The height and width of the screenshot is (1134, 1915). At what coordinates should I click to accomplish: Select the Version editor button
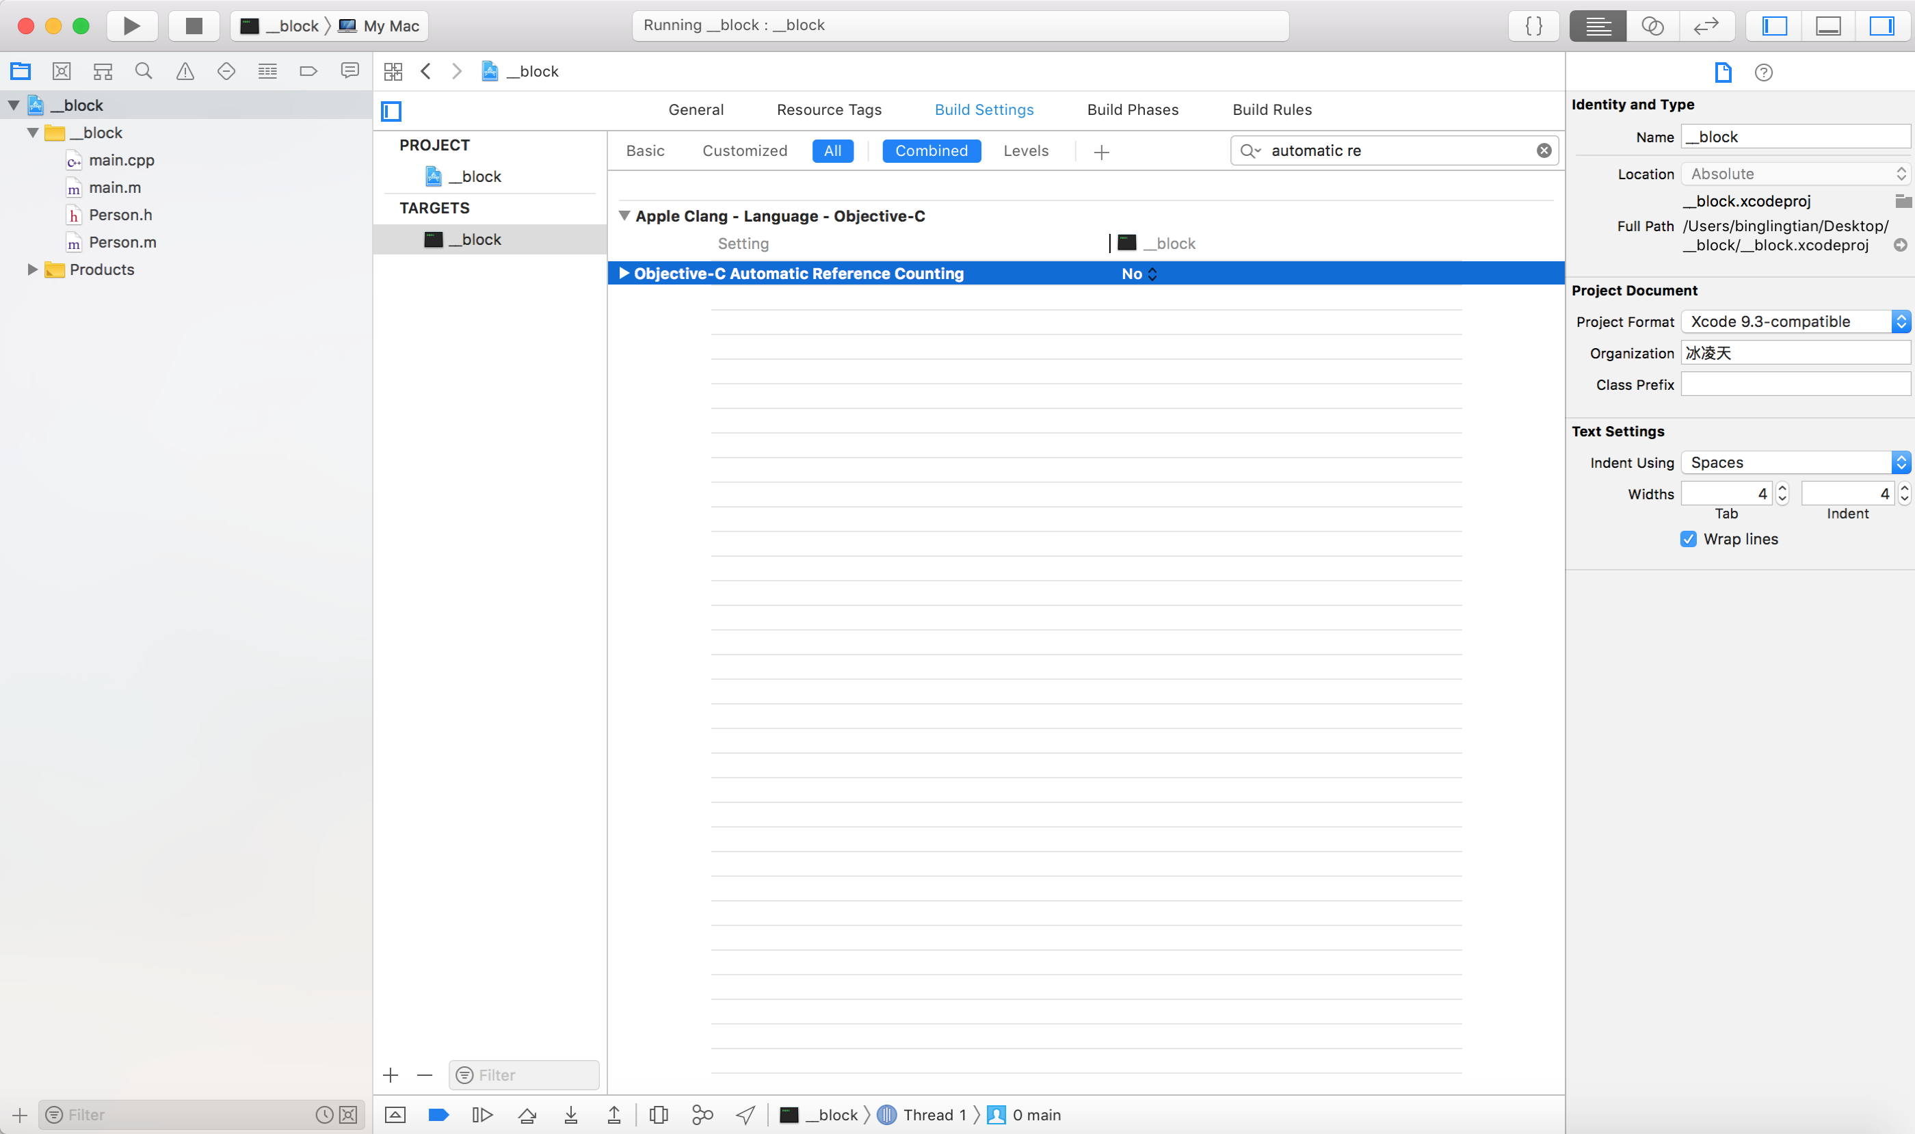coord(1706,26)
